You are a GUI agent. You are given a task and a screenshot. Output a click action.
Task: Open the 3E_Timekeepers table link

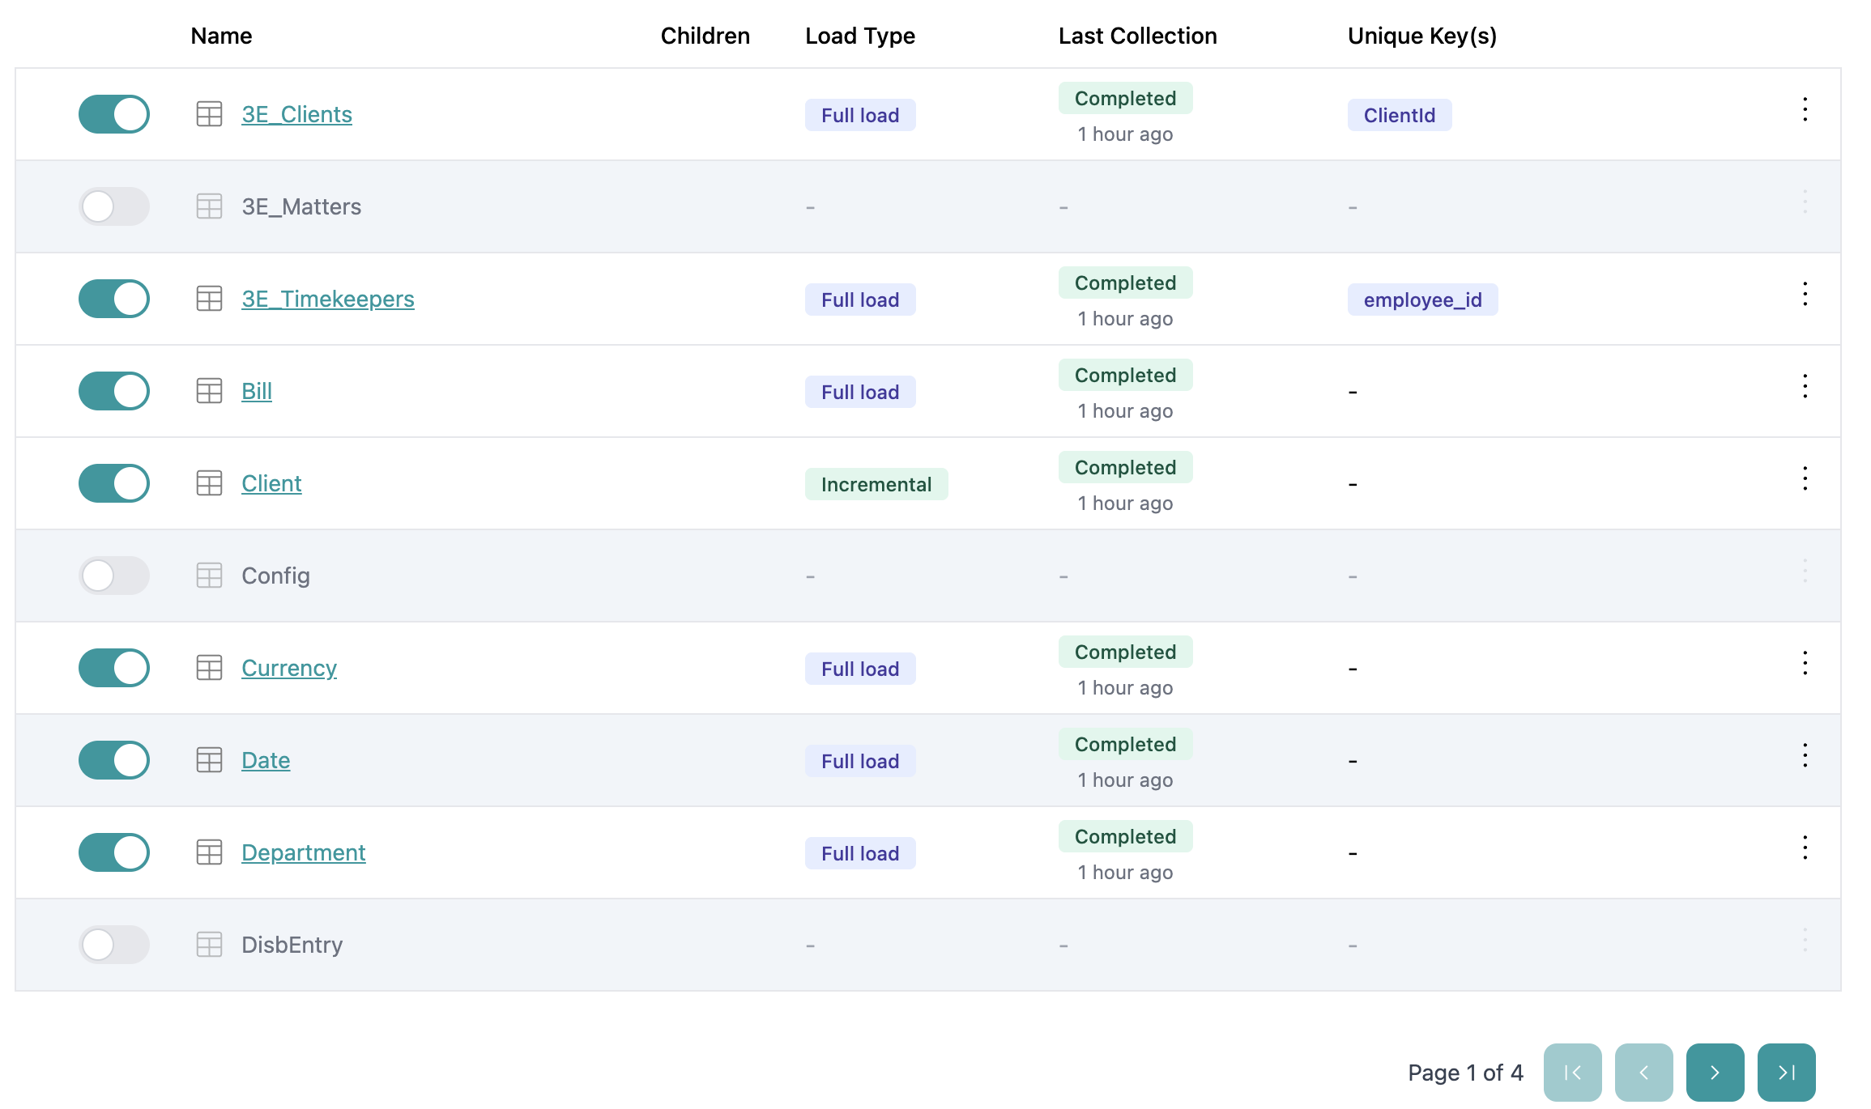(328, 299)
